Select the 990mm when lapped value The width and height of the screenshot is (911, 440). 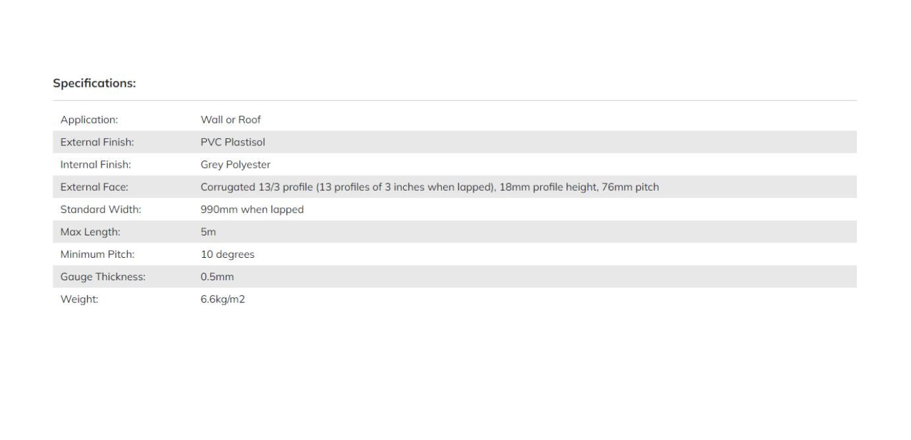click(x=252, y=209)
